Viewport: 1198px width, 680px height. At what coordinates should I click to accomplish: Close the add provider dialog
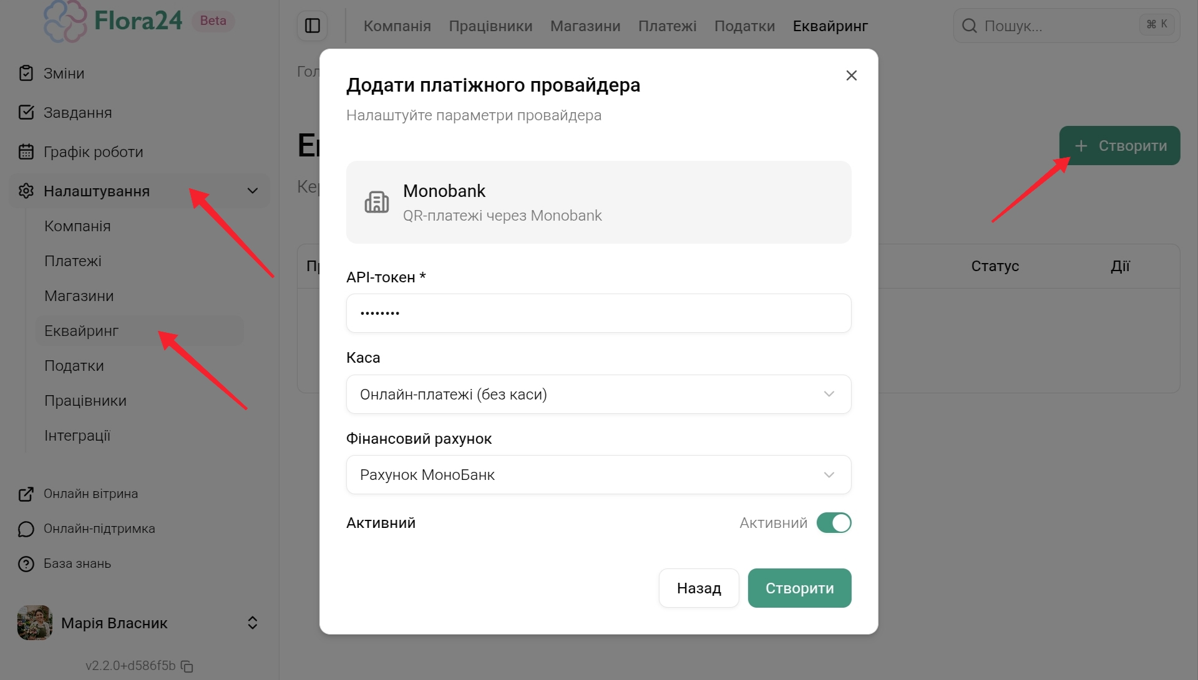851,75
